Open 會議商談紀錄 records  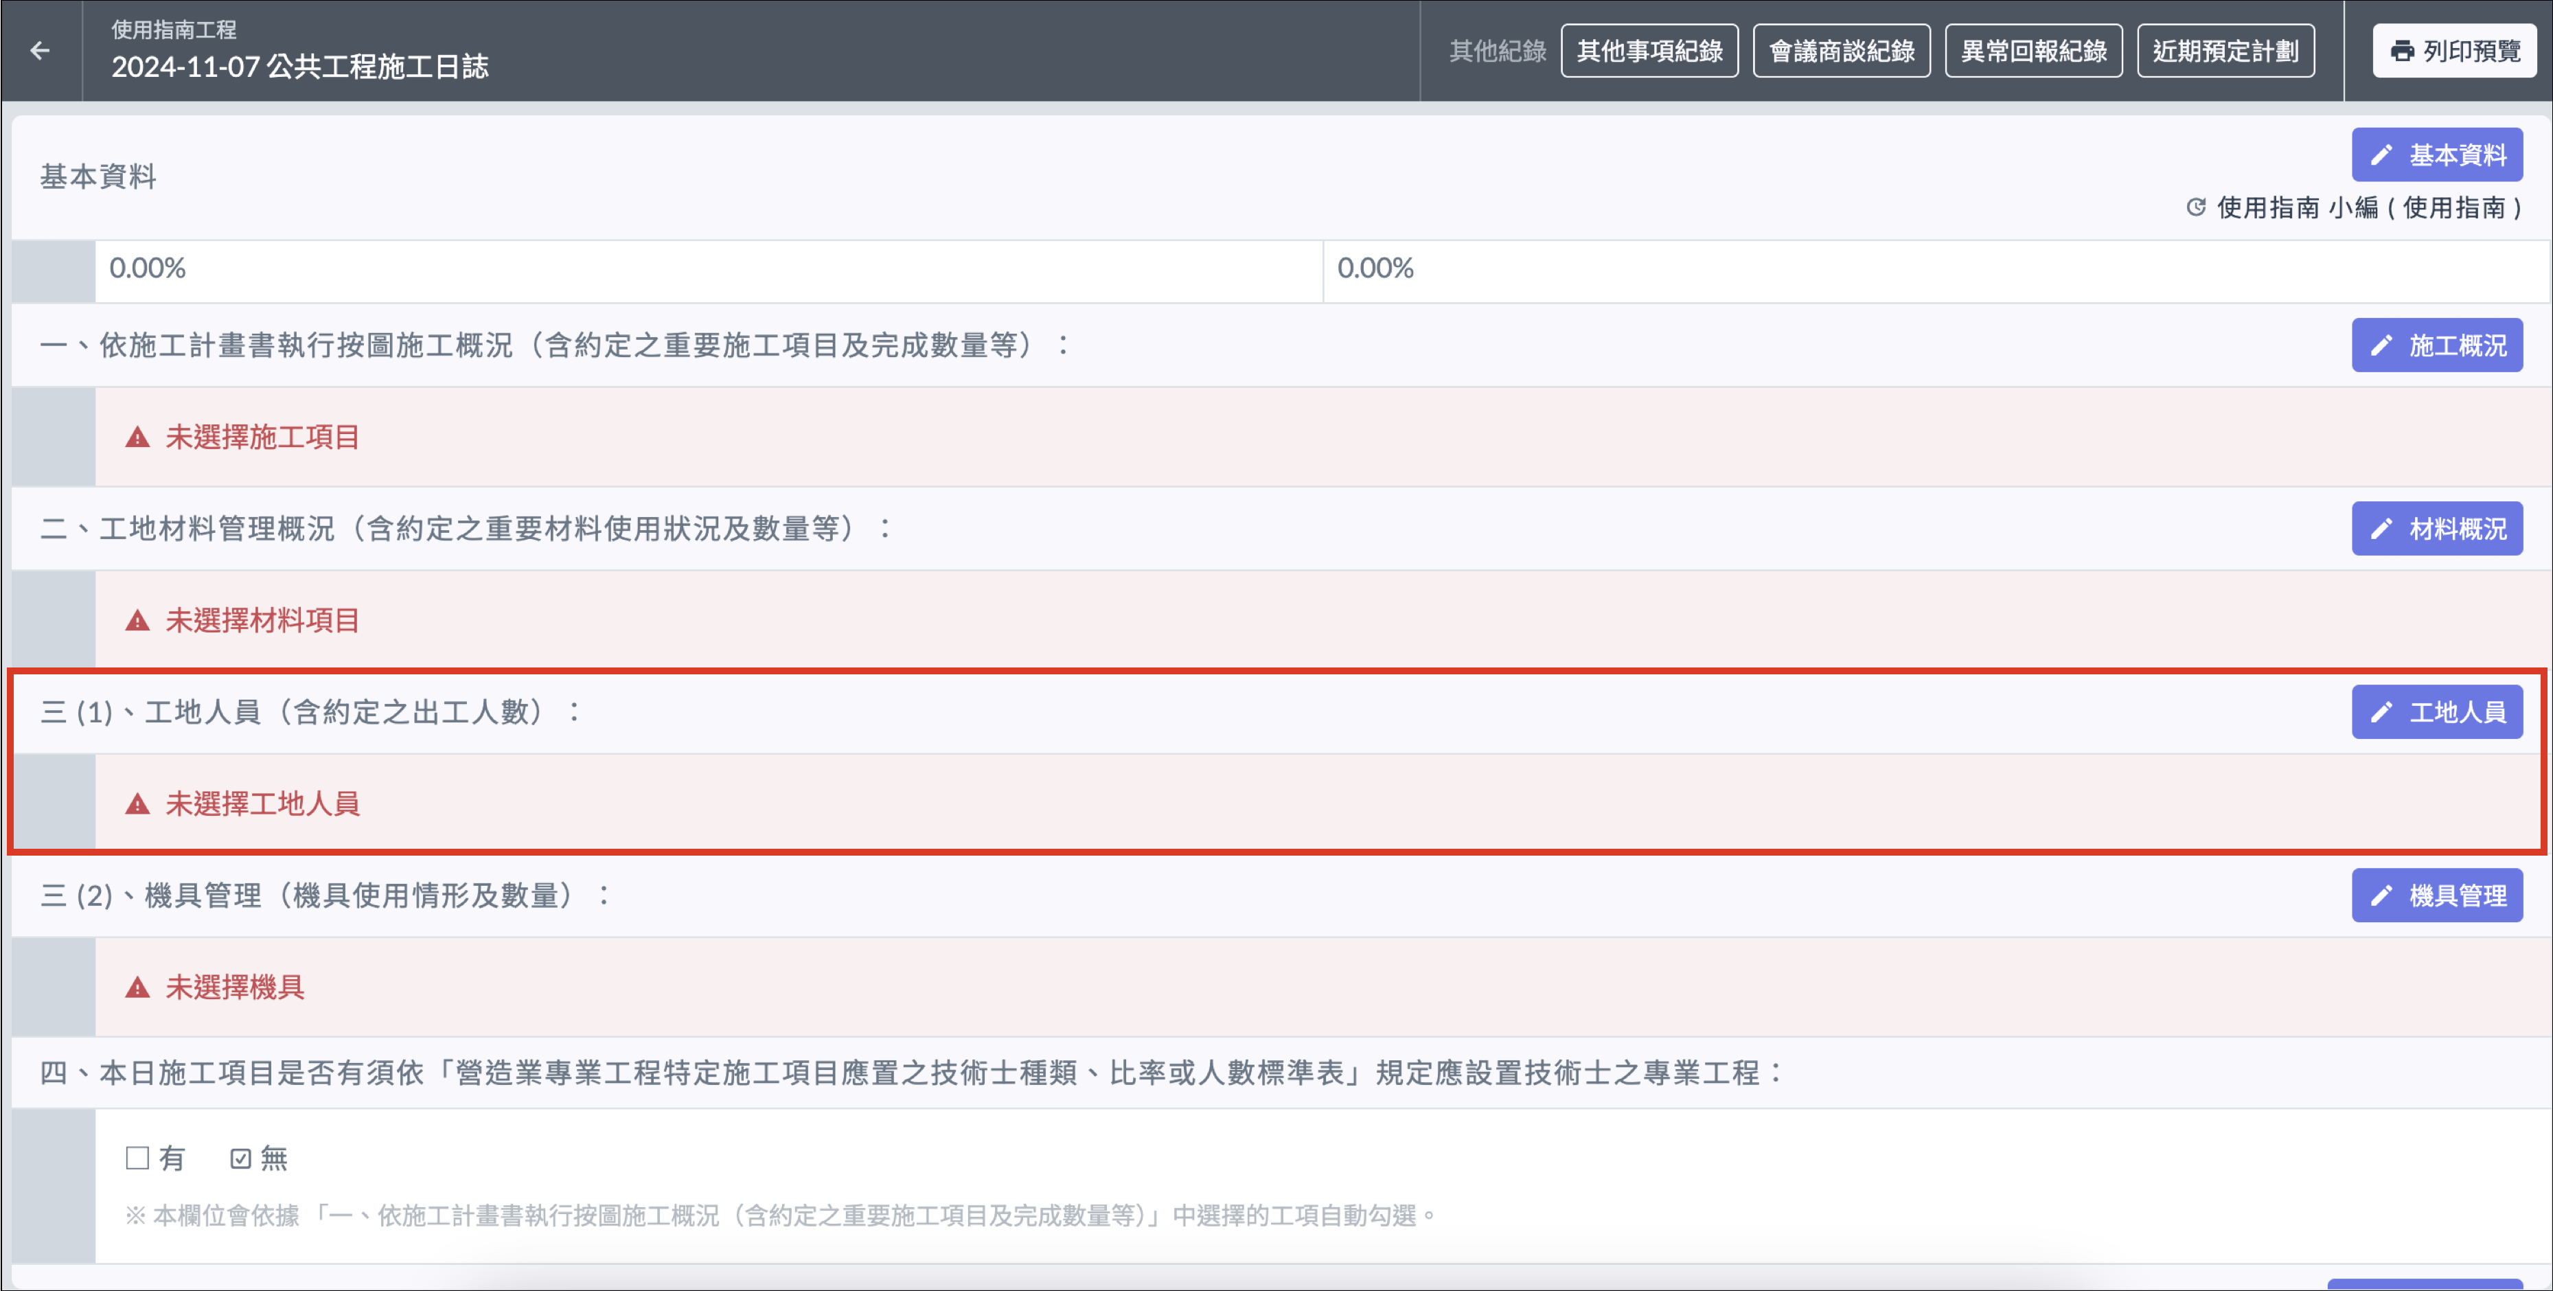1840,51
